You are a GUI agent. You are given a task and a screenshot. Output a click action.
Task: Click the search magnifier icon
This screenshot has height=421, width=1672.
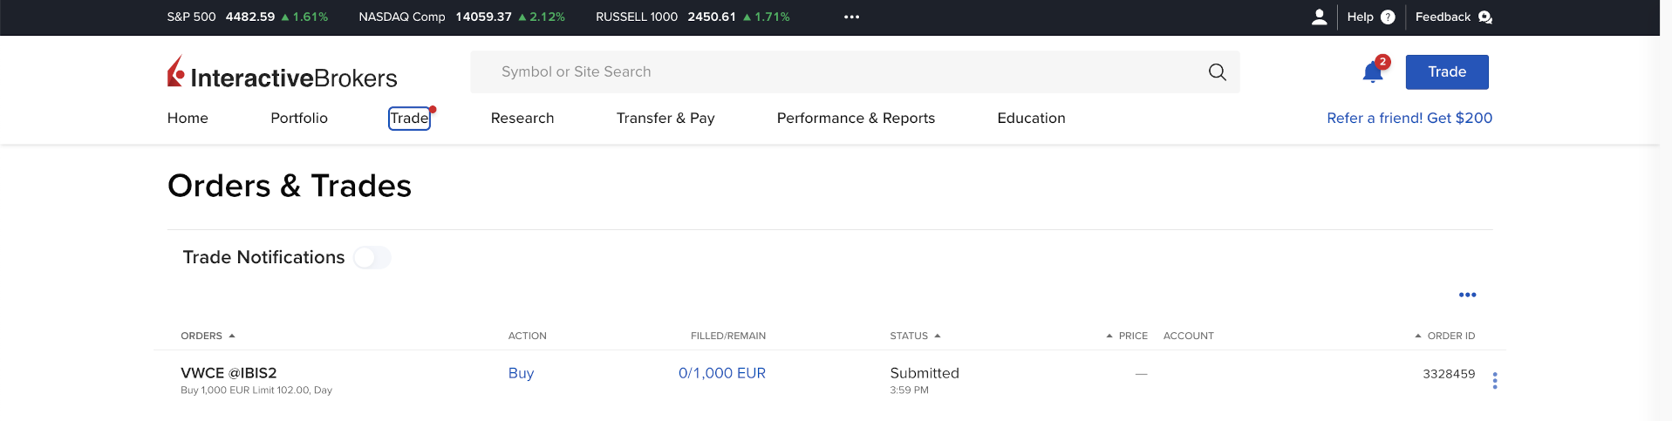click(1217, 72)
